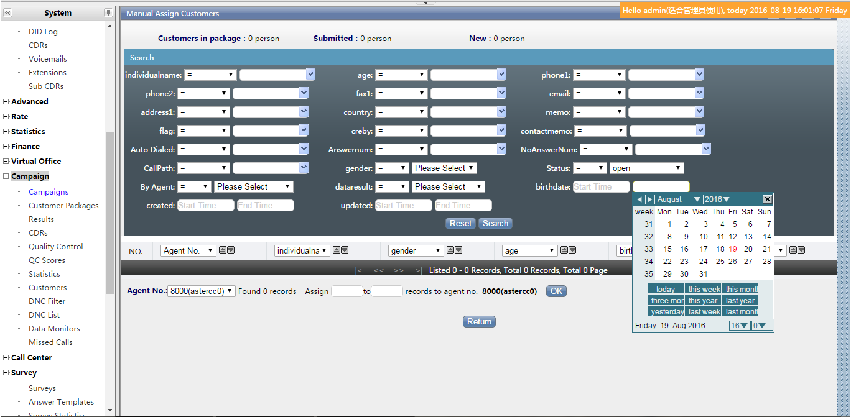The image size is (851, 417).
Task: Sort Agent No. column ascending
Action: [x=222, y=250]
